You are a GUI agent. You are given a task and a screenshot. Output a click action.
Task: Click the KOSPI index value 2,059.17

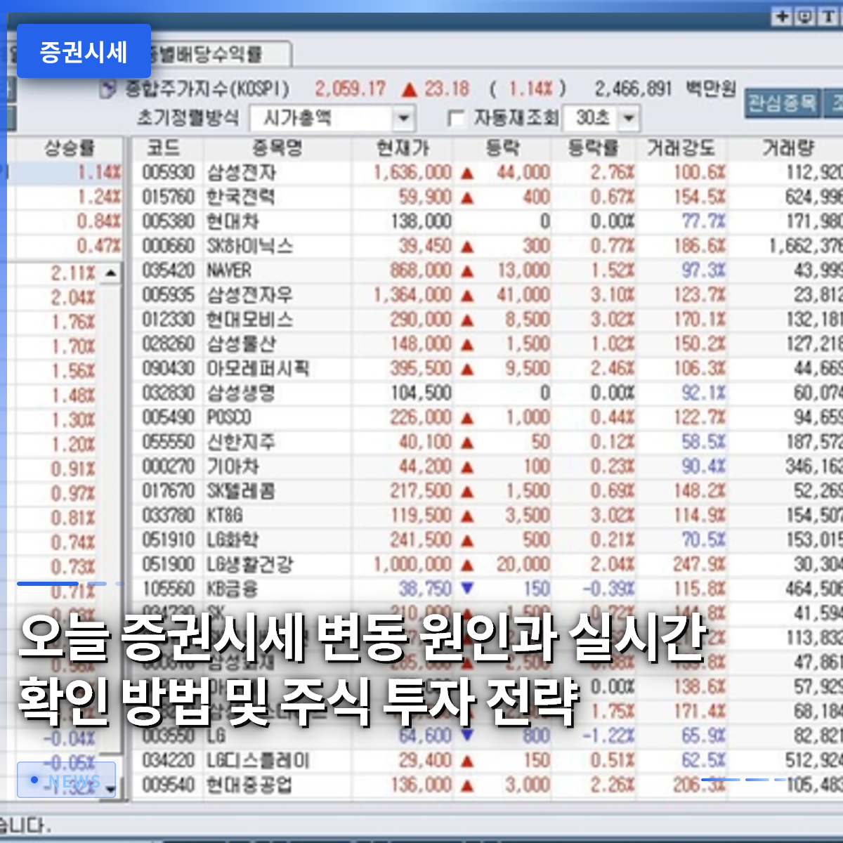pos(350,90)
